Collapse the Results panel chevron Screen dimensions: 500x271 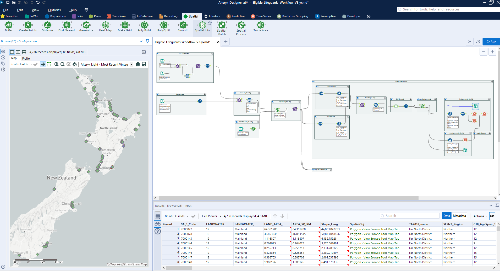click(x=491, y=206)
